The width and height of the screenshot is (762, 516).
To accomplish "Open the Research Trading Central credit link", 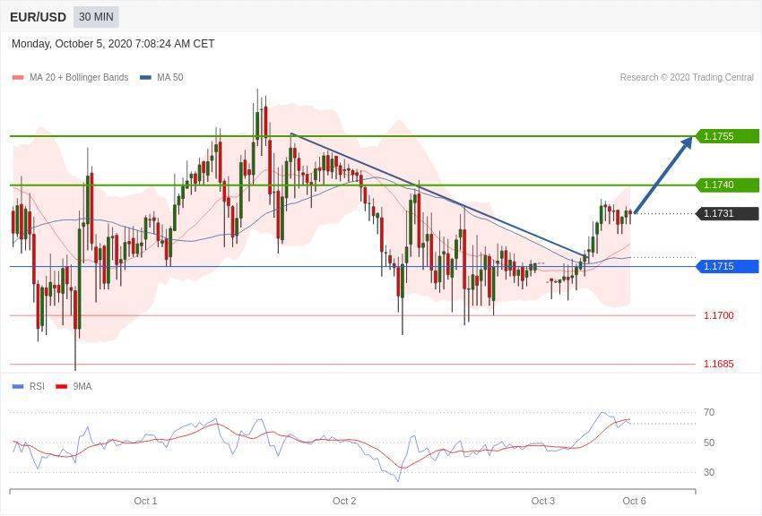I will click(687, 77).
